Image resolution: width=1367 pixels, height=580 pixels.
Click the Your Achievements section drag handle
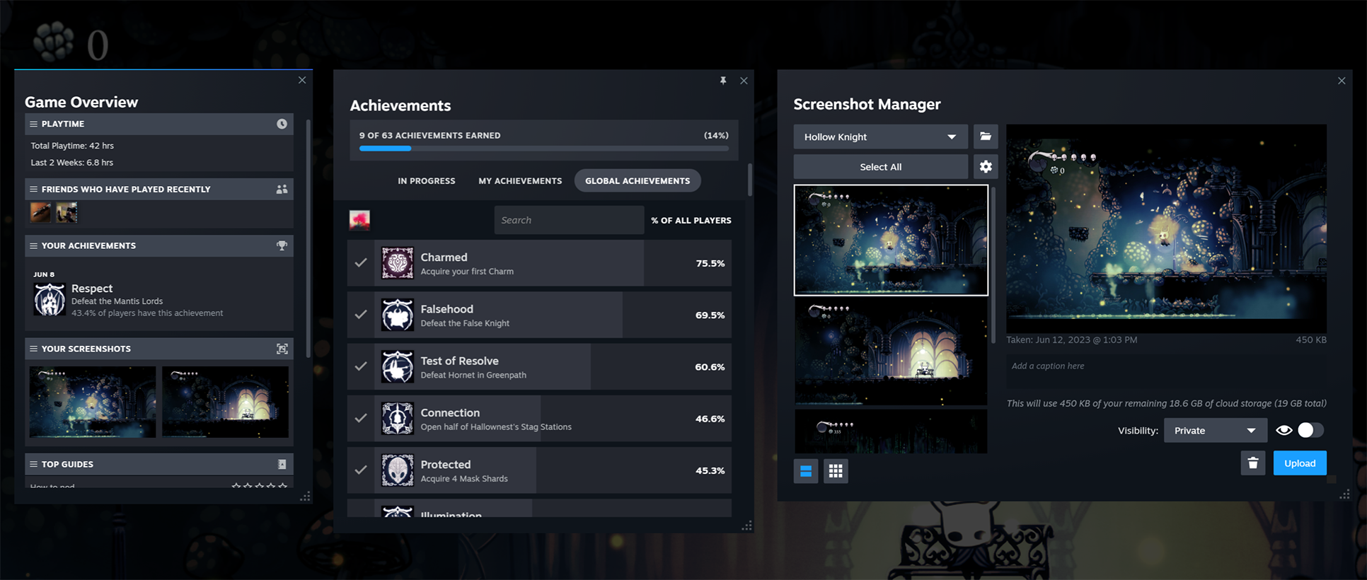click(33, 245)
